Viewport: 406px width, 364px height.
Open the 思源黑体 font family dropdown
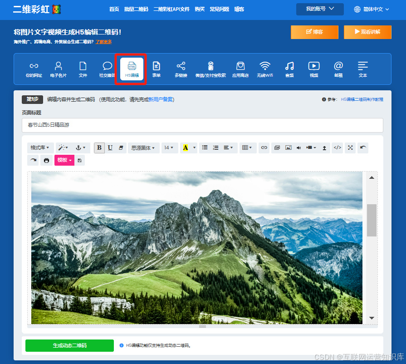(x=143, y=148)
